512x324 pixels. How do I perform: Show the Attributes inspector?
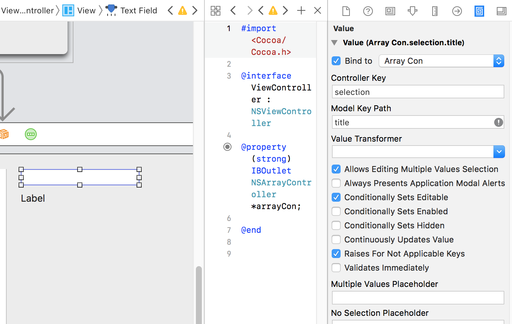coord(412,11)
